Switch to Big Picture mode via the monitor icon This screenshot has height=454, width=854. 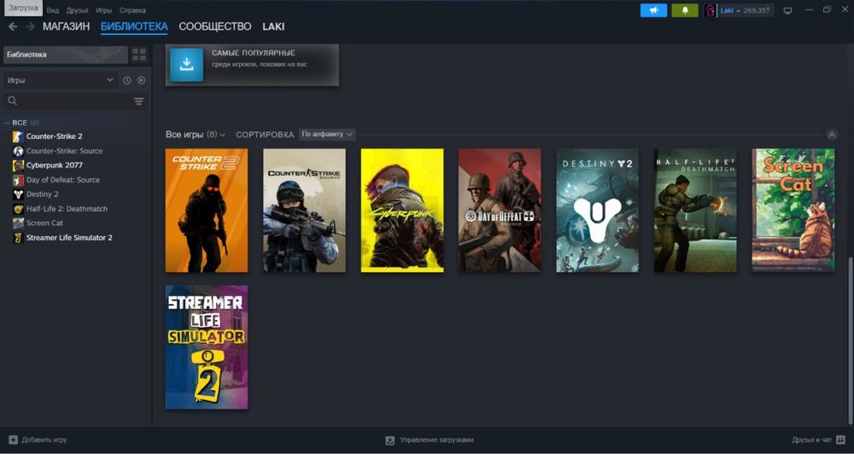(787, 10)
